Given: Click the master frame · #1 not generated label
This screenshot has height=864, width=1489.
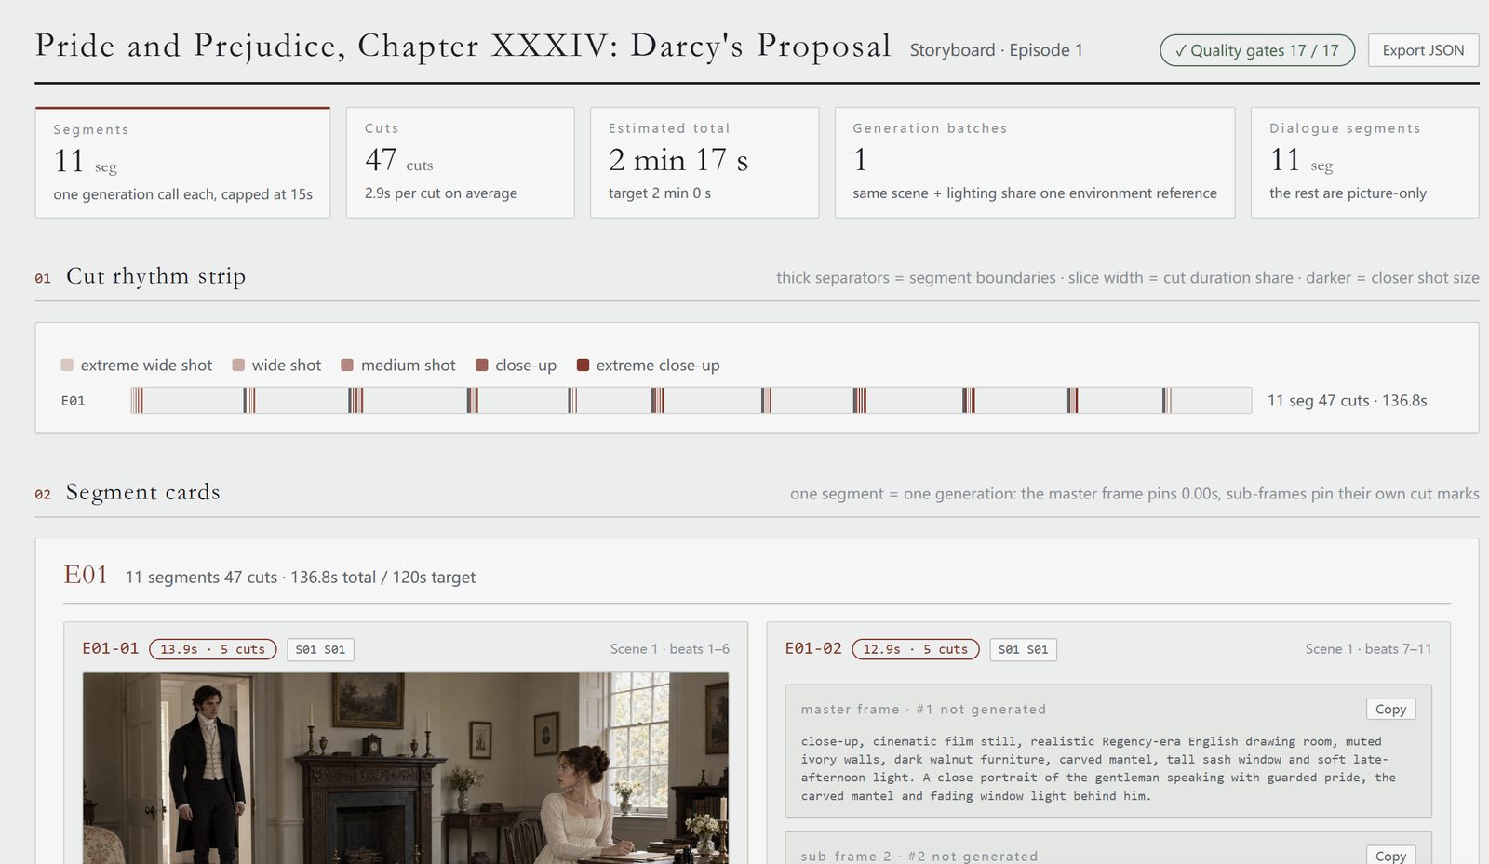Looking at the screenshot, I should 923,710.
